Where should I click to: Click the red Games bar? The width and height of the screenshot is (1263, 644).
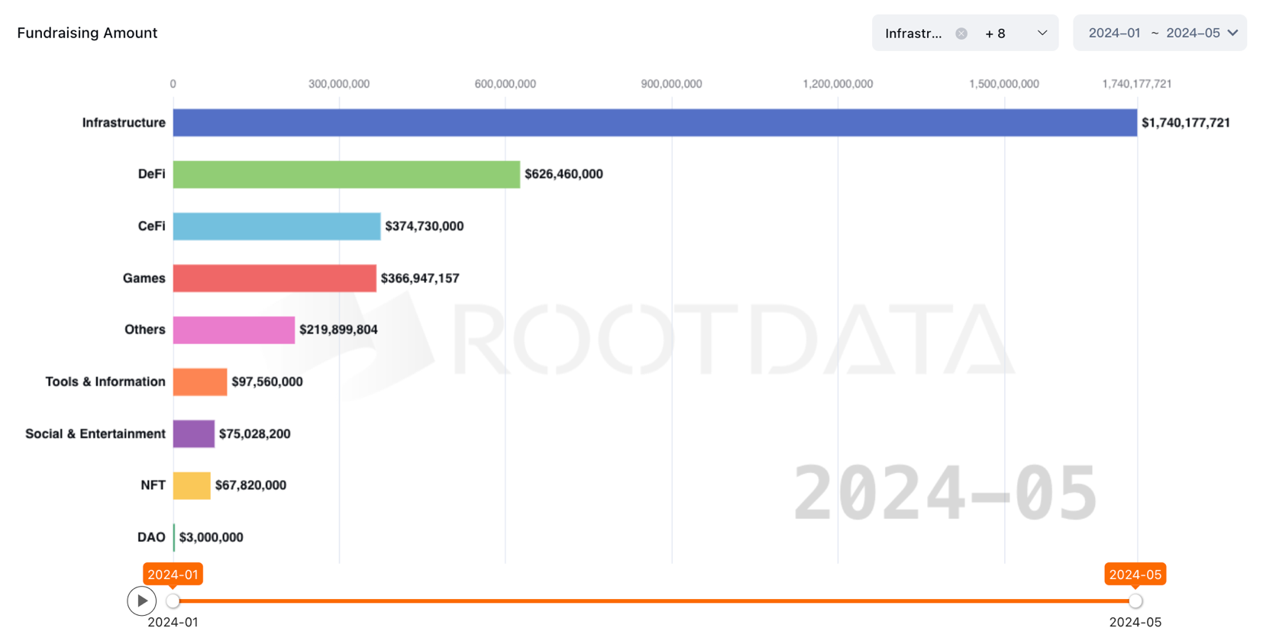coord(275,279)
